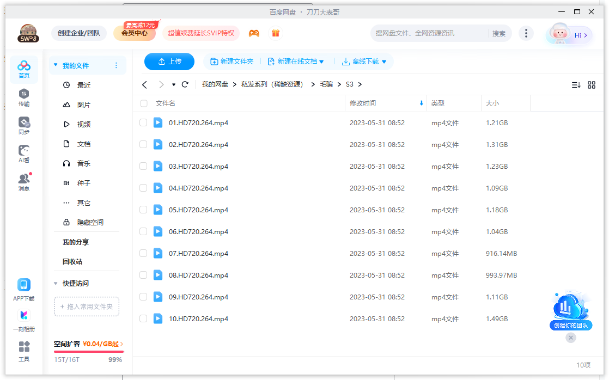Open 我的分享
The height and width of the screenshot is (380, 609).
(x=76, y=242)
